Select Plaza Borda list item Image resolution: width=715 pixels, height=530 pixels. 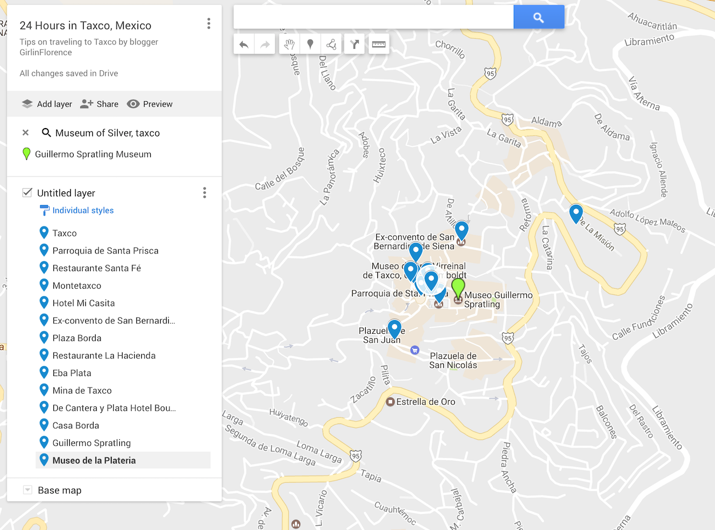coord(77,338)
